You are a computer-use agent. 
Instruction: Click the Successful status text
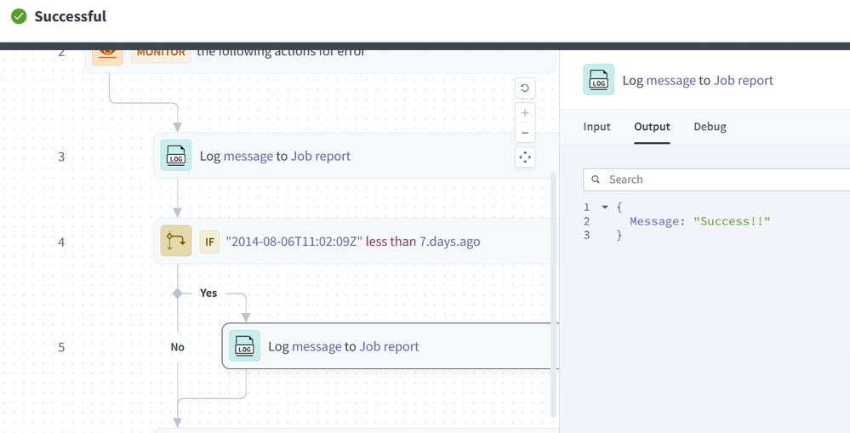[x=71, y=16]
